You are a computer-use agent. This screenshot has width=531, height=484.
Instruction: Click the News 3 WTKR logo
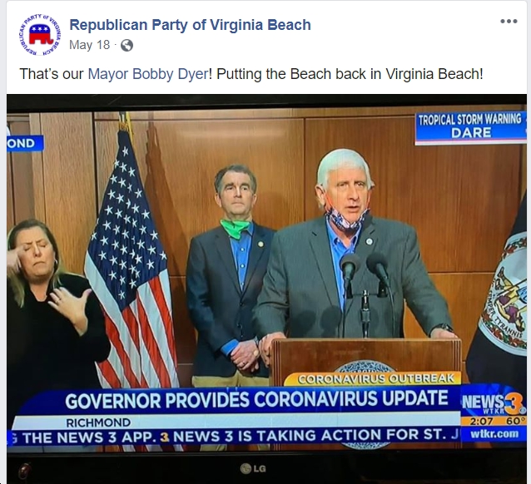493,403
